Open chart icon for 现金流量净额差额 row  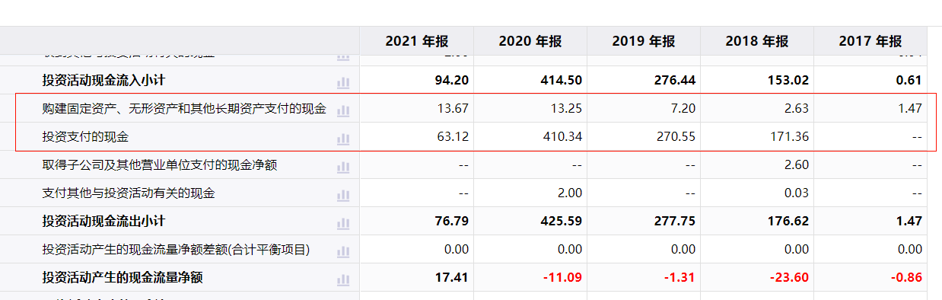point(343,251)
